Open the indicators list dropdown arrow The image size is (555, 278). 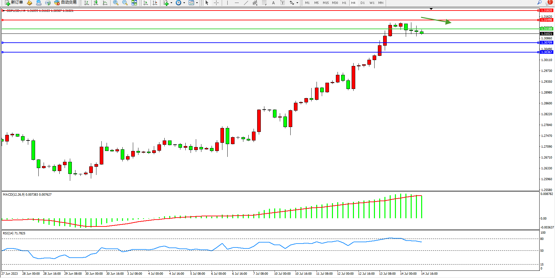tap(171, 3)
